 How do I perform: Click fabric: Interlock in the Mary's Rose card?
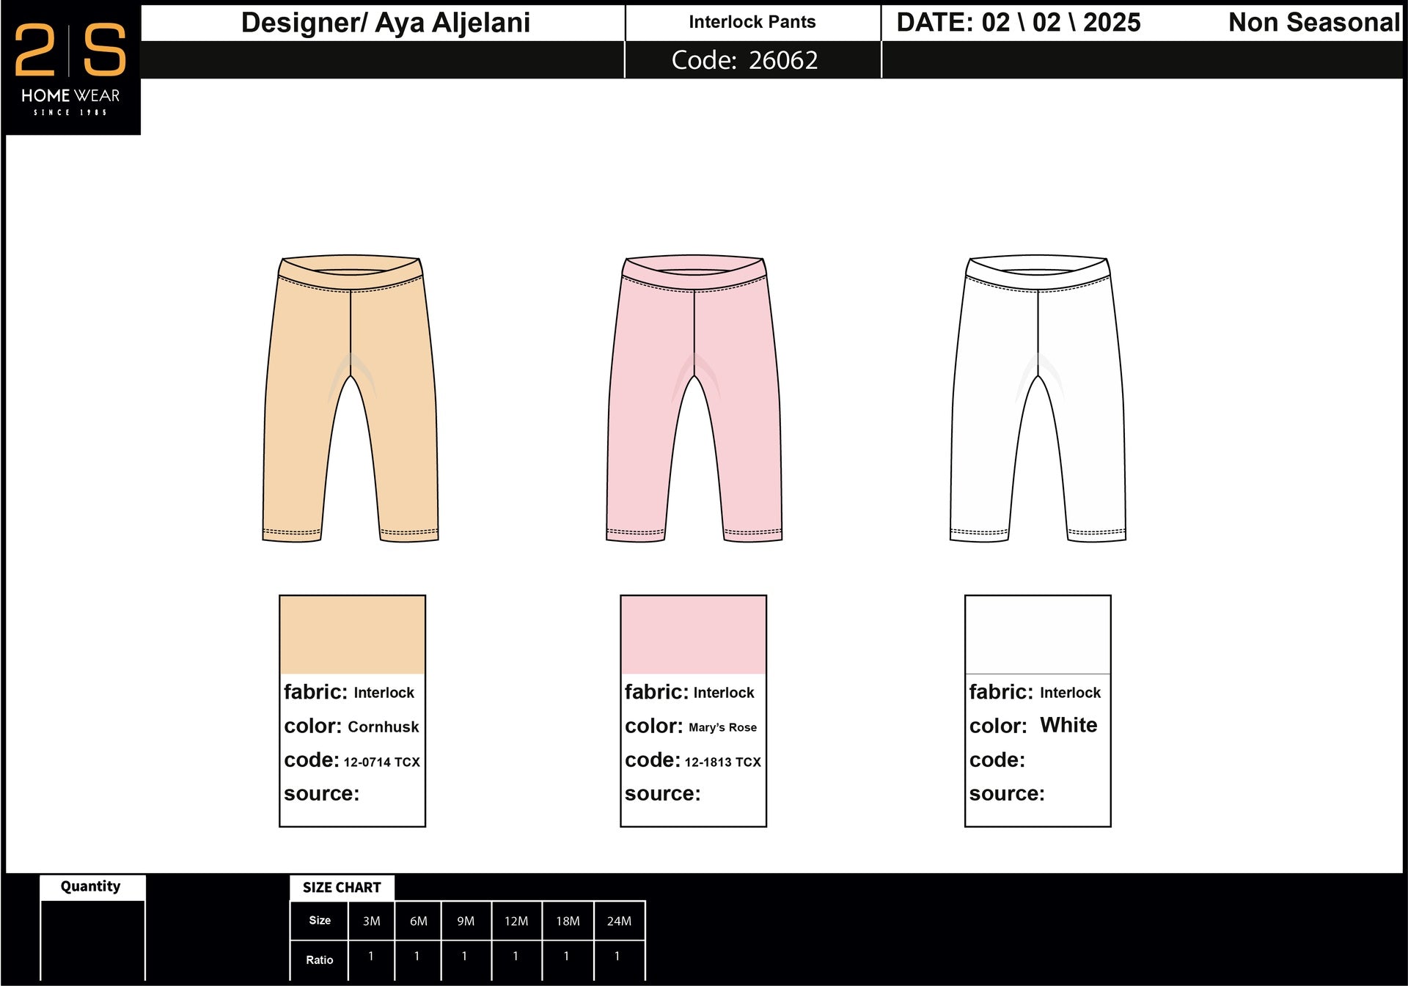point(689,692)
